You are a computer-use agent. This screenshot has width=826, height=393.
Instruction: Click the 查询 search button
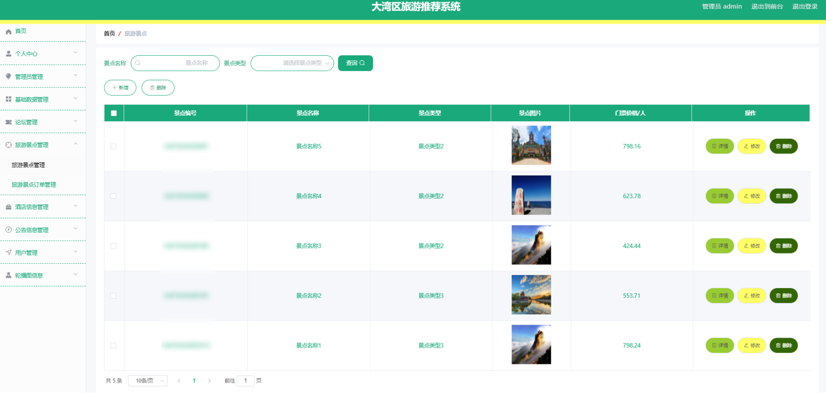click(x=355, y=63)
